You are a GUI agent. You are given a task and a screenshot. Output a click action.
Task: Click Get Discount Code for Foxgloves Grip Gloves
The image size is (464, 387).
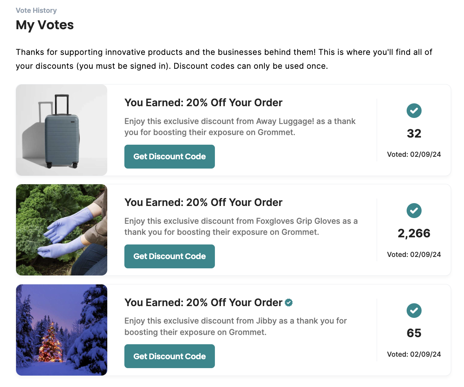pos(169,256)
